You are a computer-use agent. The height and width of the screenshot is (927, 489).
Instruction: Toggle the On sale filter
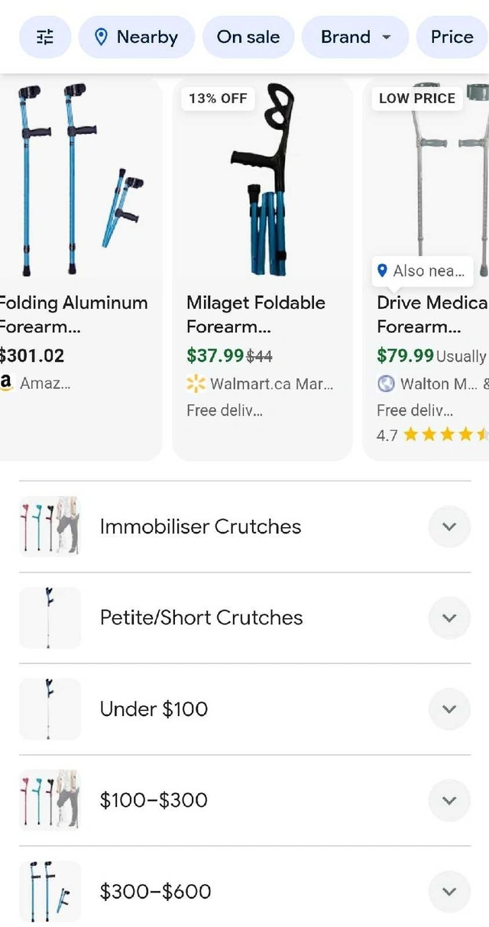(x=248, y=37)
